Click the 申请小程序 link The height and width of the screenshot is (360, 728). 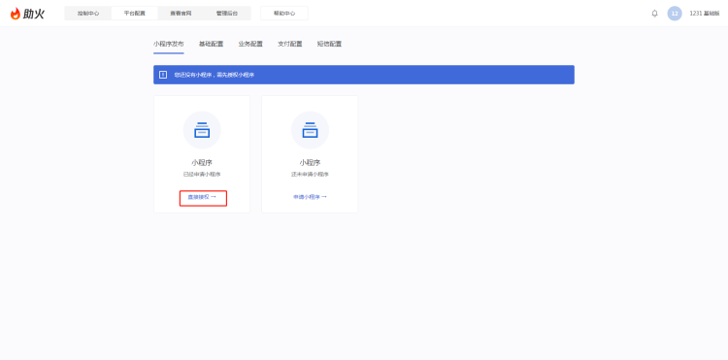coord(311,197)
